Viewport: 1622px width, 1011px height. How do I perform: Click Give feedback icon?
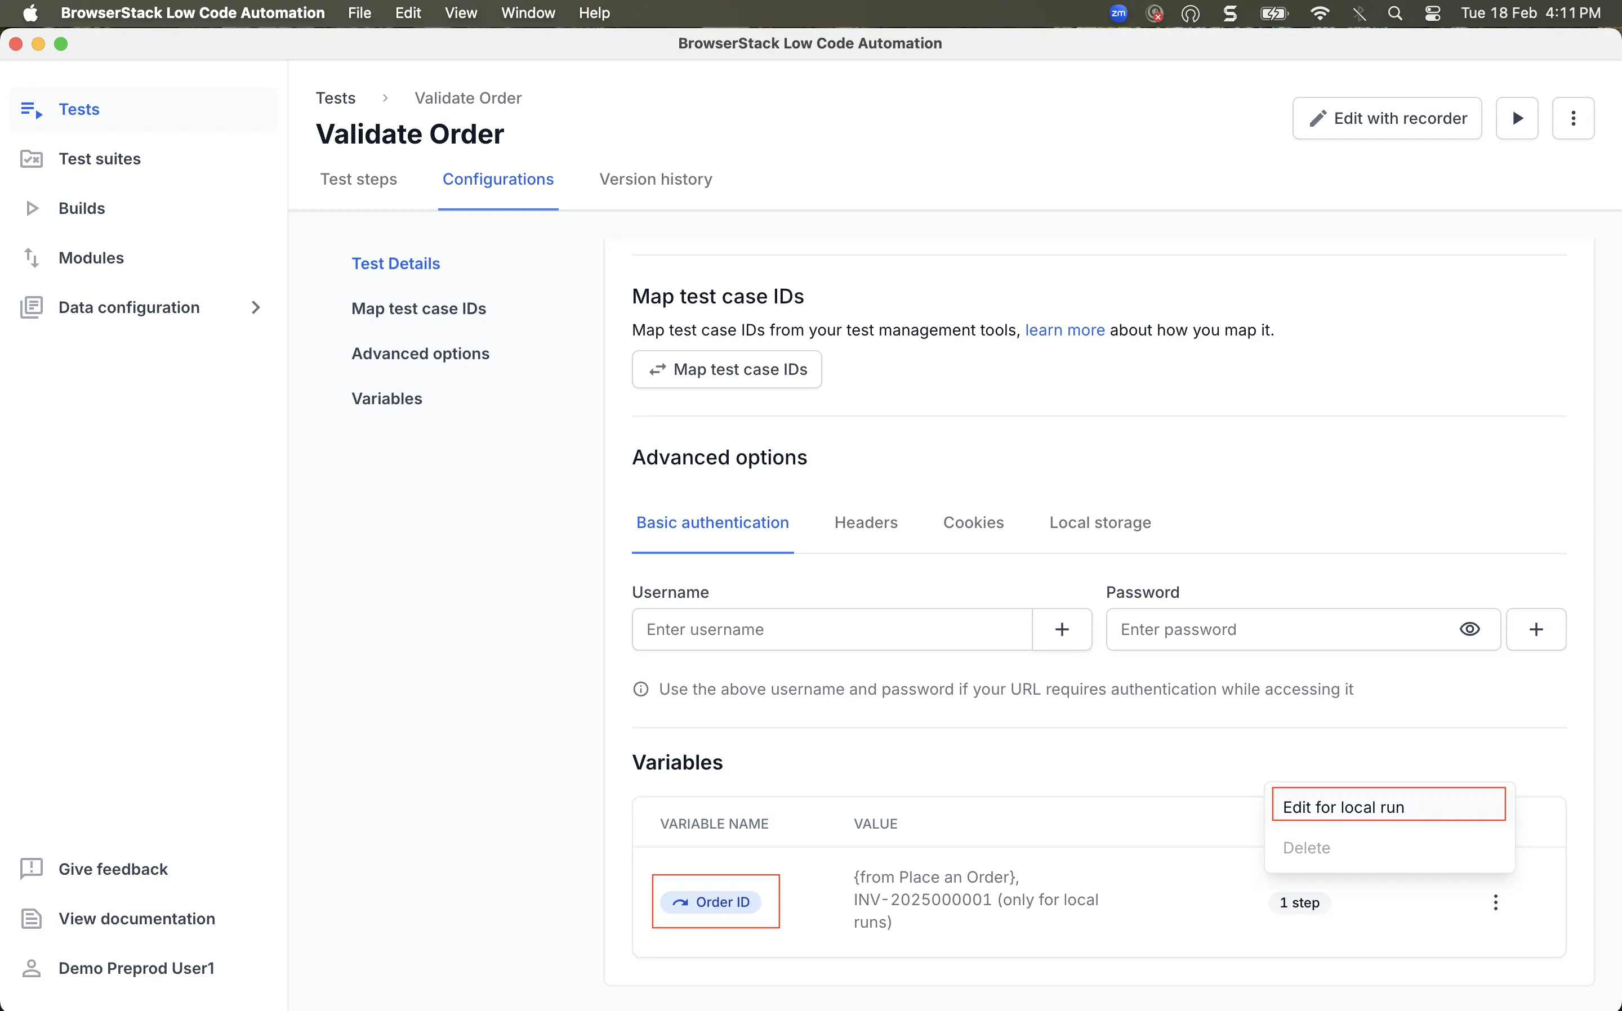pos(31,869)
